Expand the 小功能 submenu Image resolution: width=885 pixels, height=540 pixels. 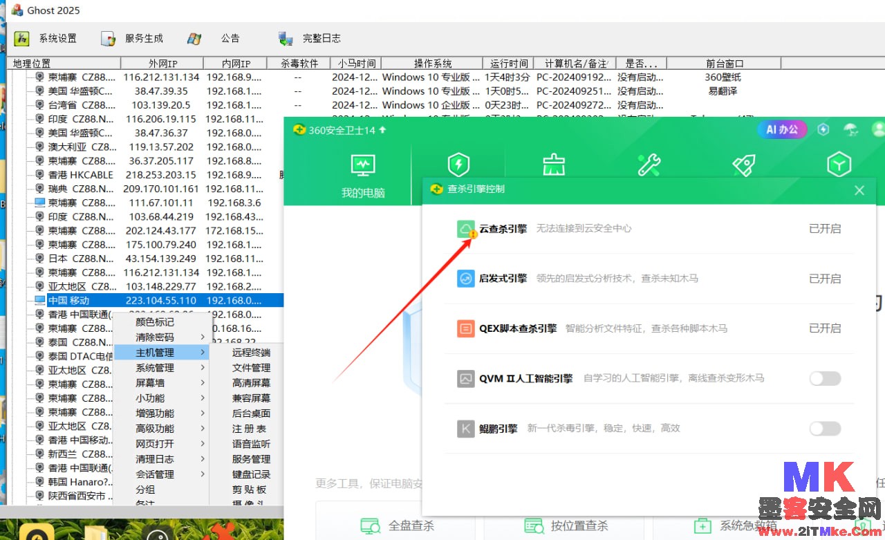click(161, 398)
